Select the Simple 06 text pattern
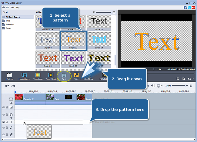Image resolution: width=197 pixels, height=142 pixels. 73,59
